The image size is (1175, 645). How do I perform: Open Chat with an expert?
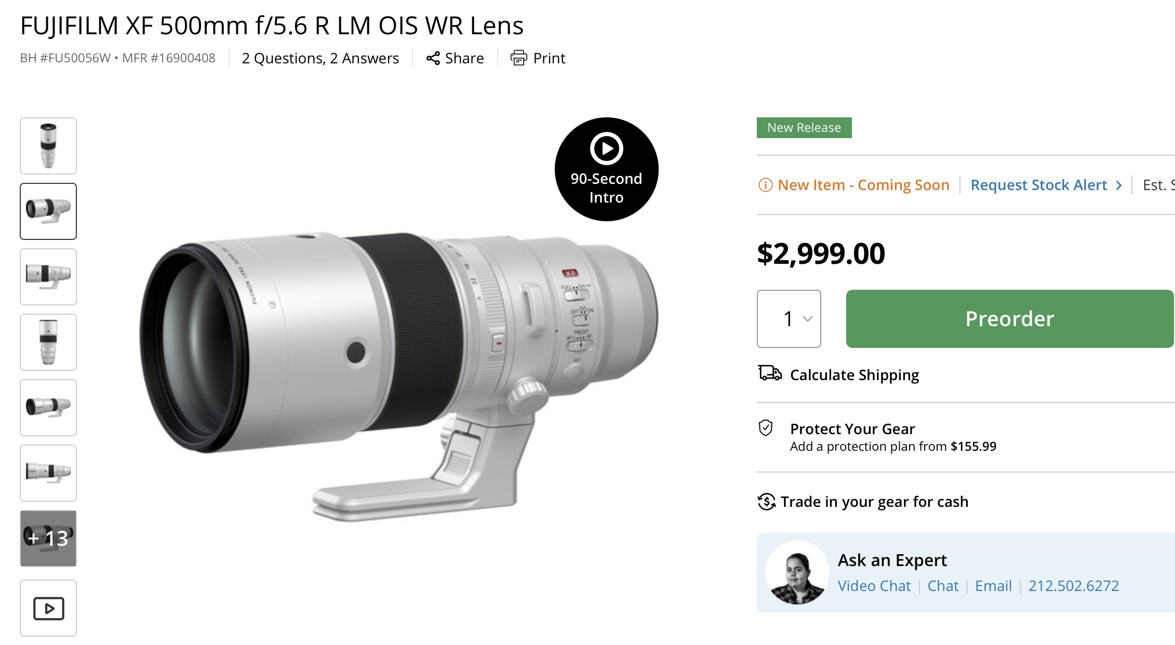[943, 585]
